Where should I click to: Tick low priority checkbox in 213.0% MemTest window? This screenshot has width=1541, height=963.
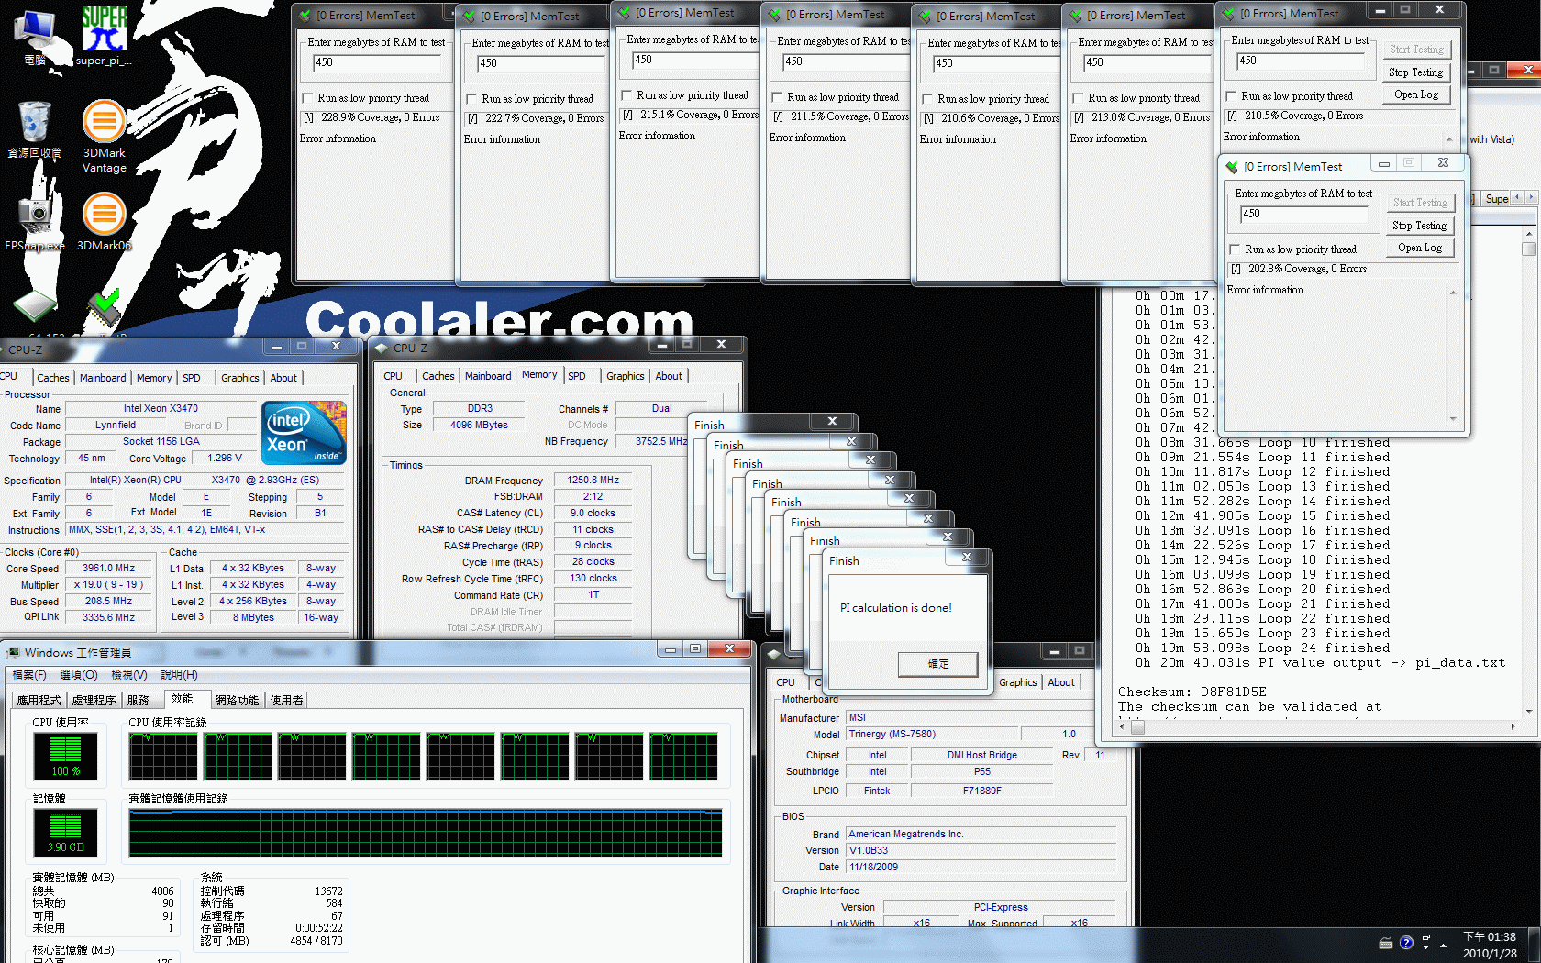pos(1079,98)
